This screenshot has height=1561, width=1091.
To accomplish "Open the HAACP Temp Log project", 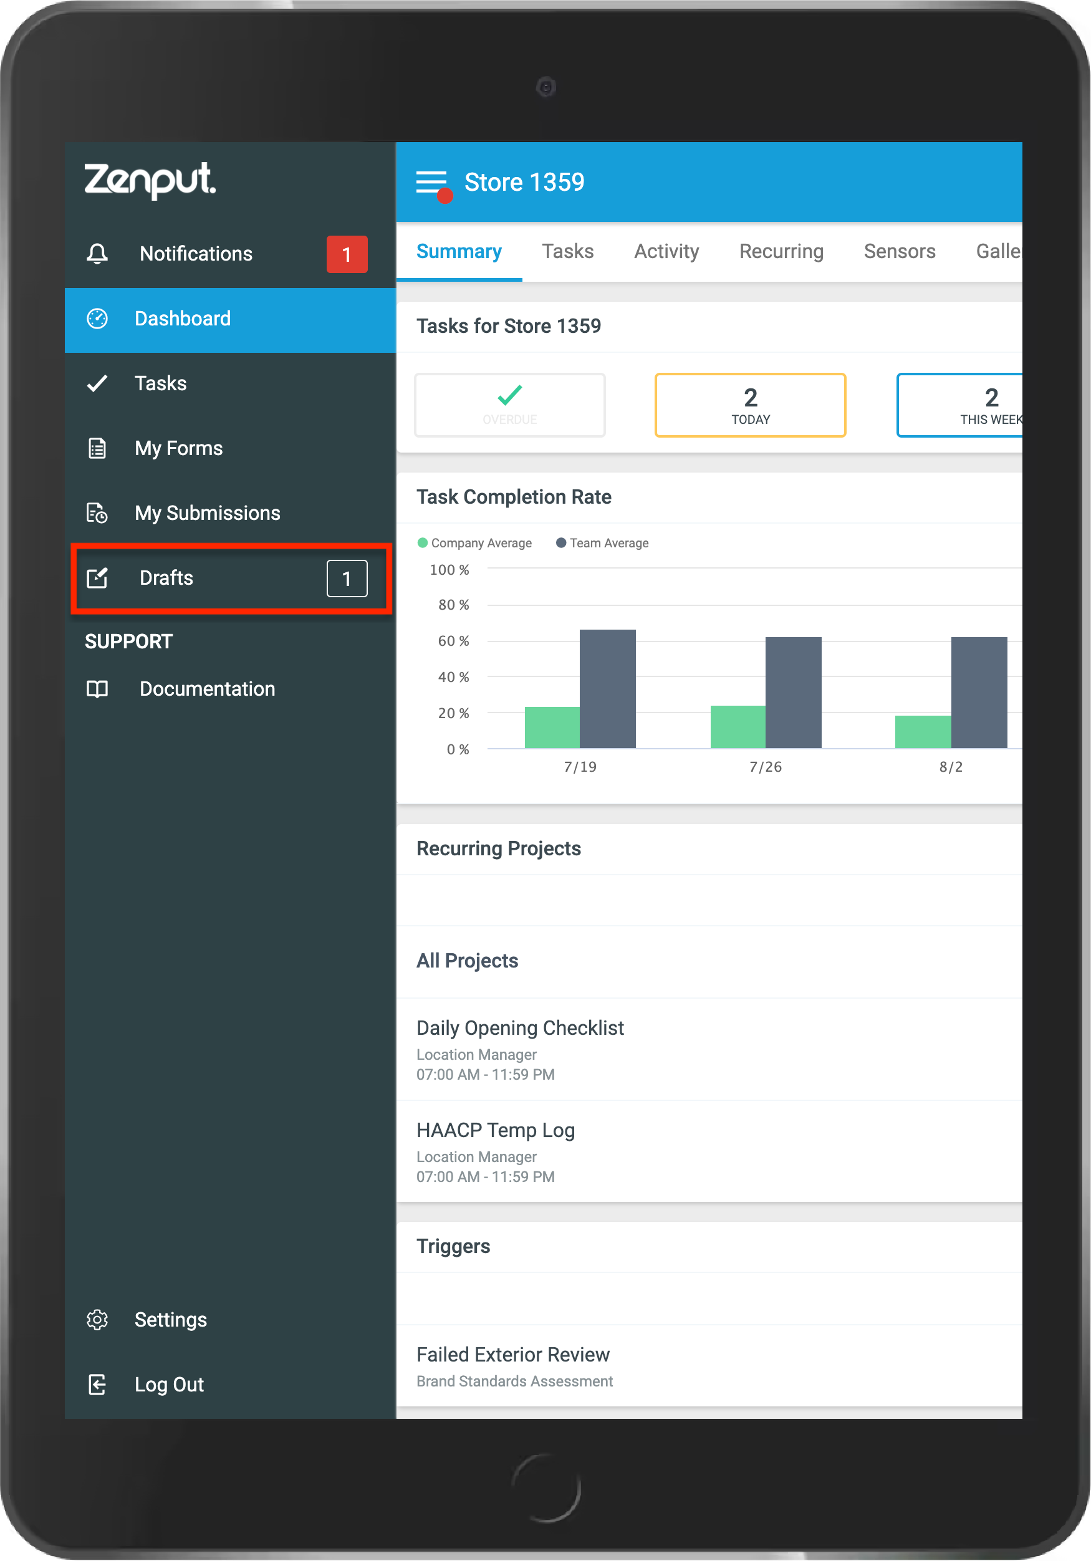I will (x=709, y=1151).
